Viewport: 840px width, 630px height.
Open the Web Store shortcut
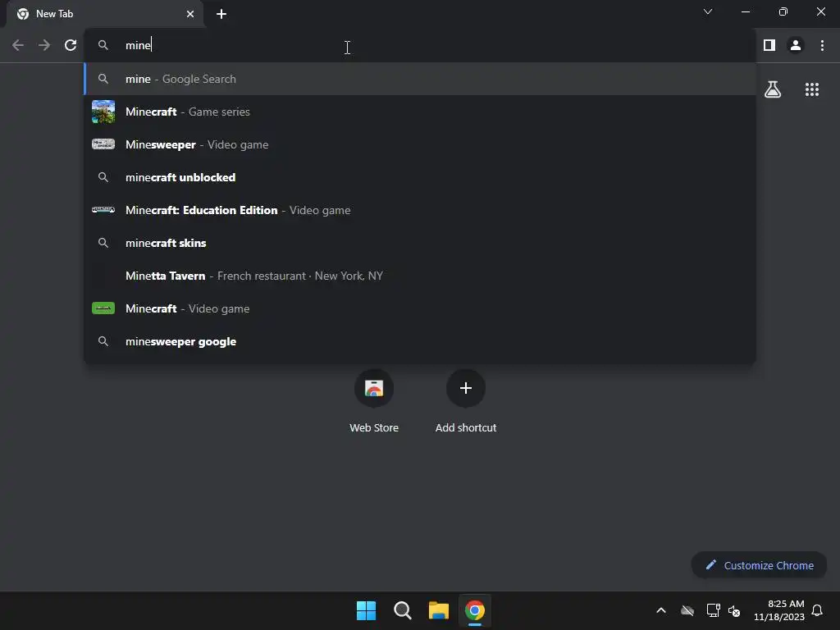click(x=374, y=402)
